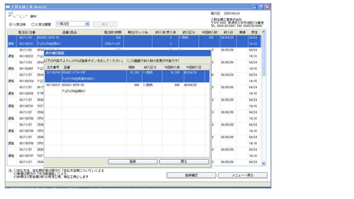This screenshot has width=354, height=199.
Task: Click the メニューへ戻る button
Action: tap(242, 175)
